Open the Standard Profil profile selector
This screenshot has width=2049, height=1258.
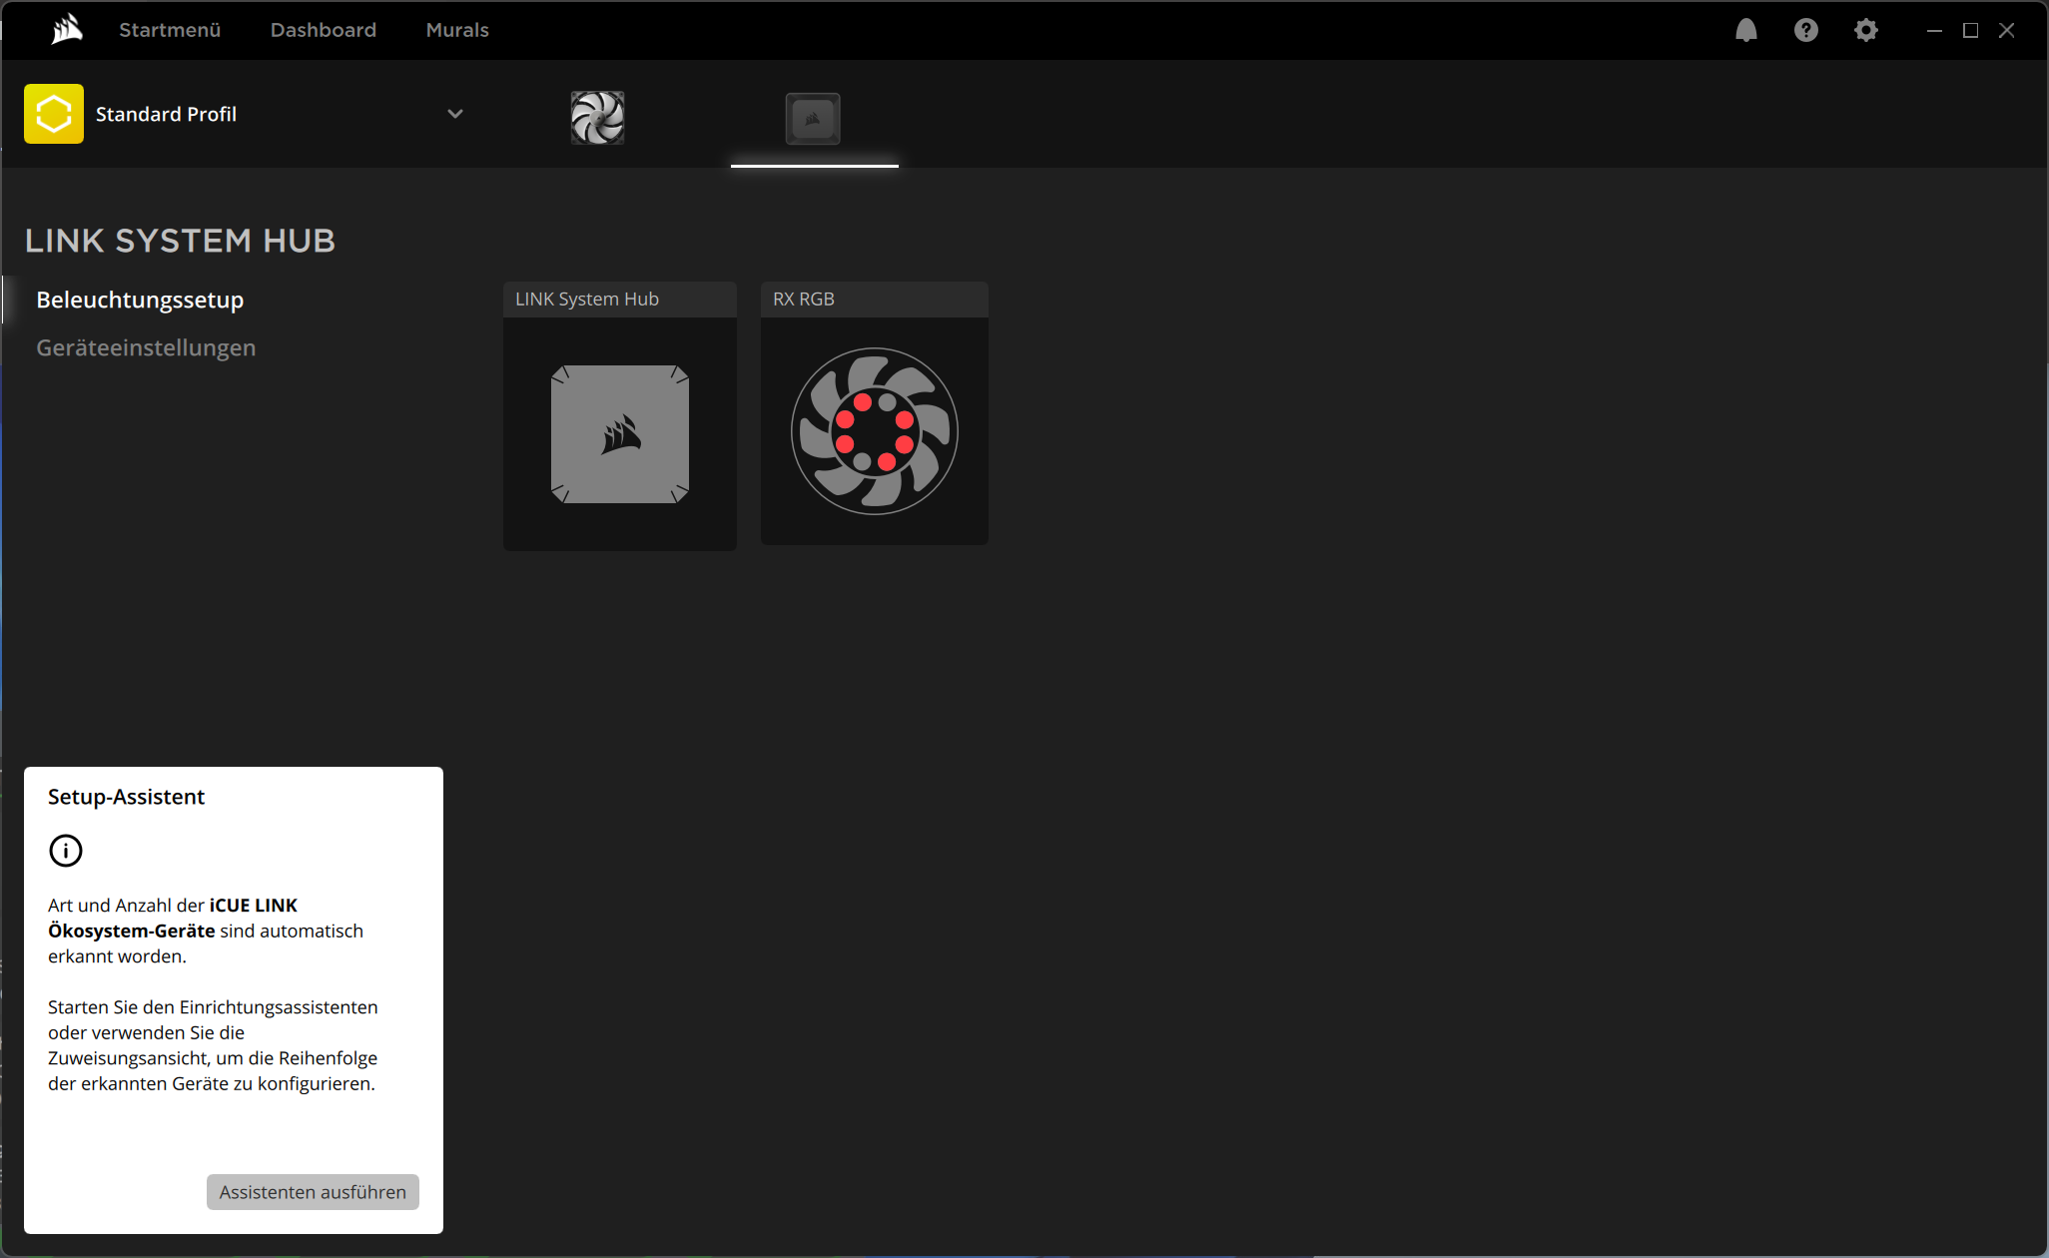click(x=245, y=114)
